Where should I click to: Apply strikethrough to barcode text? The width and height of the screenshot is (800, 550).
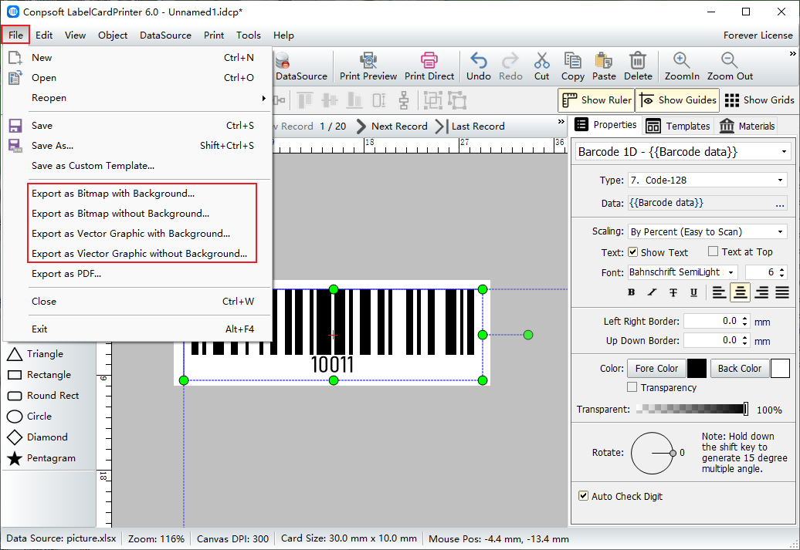coord(673,292)
